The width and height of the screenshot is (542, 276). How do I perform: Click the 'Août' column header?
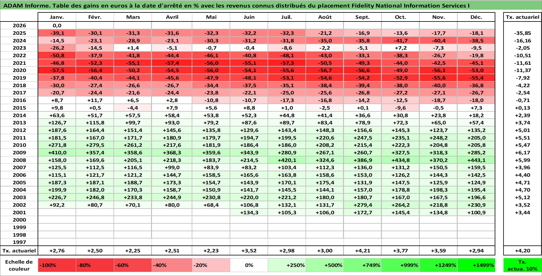pos(325,17)
